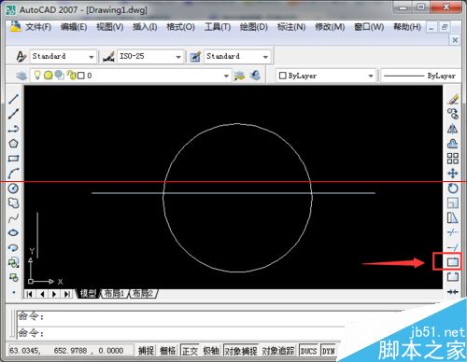Open the ByLayer linetype dropdown
This screenshot has width=467, height=362.
(x=421, y=76)
